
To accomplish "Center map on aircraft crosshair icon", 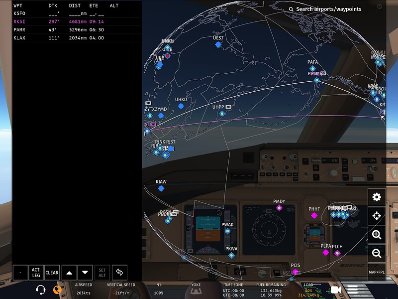I will click(x=377, y=216).
